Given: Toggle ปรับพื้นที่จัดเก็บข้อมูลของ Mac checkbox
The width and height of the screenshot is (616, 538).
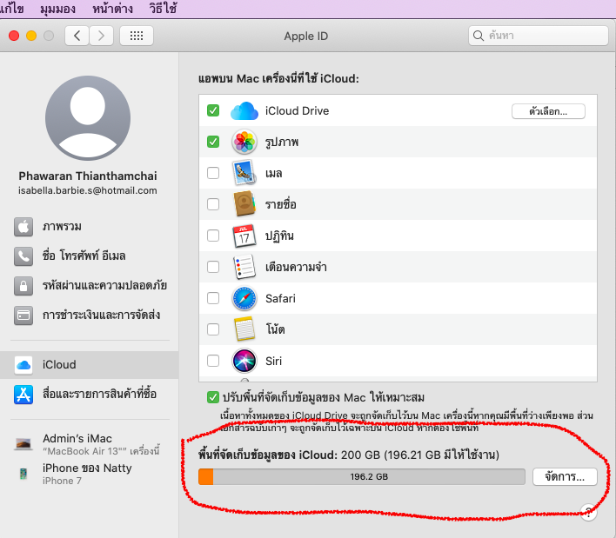Looking at the screenshot, I should click(x=213, y=397).
